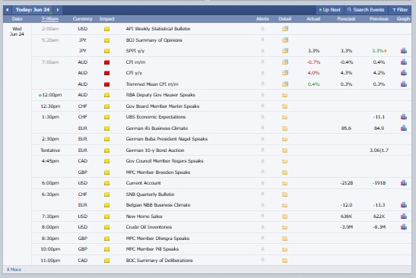Show graph for CPI y/y
Viewport: 416px width, 278px height.
click(404, 72)
